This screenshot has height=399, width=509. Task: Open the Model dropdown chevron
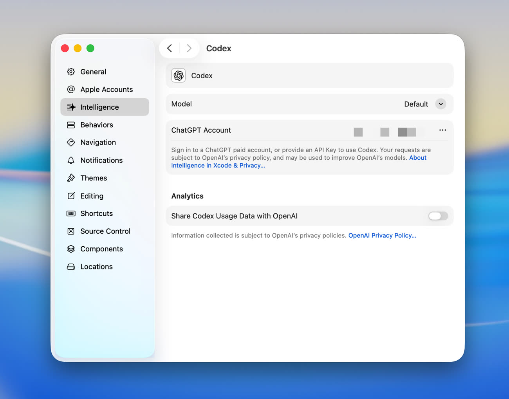[x=440, y=104]
